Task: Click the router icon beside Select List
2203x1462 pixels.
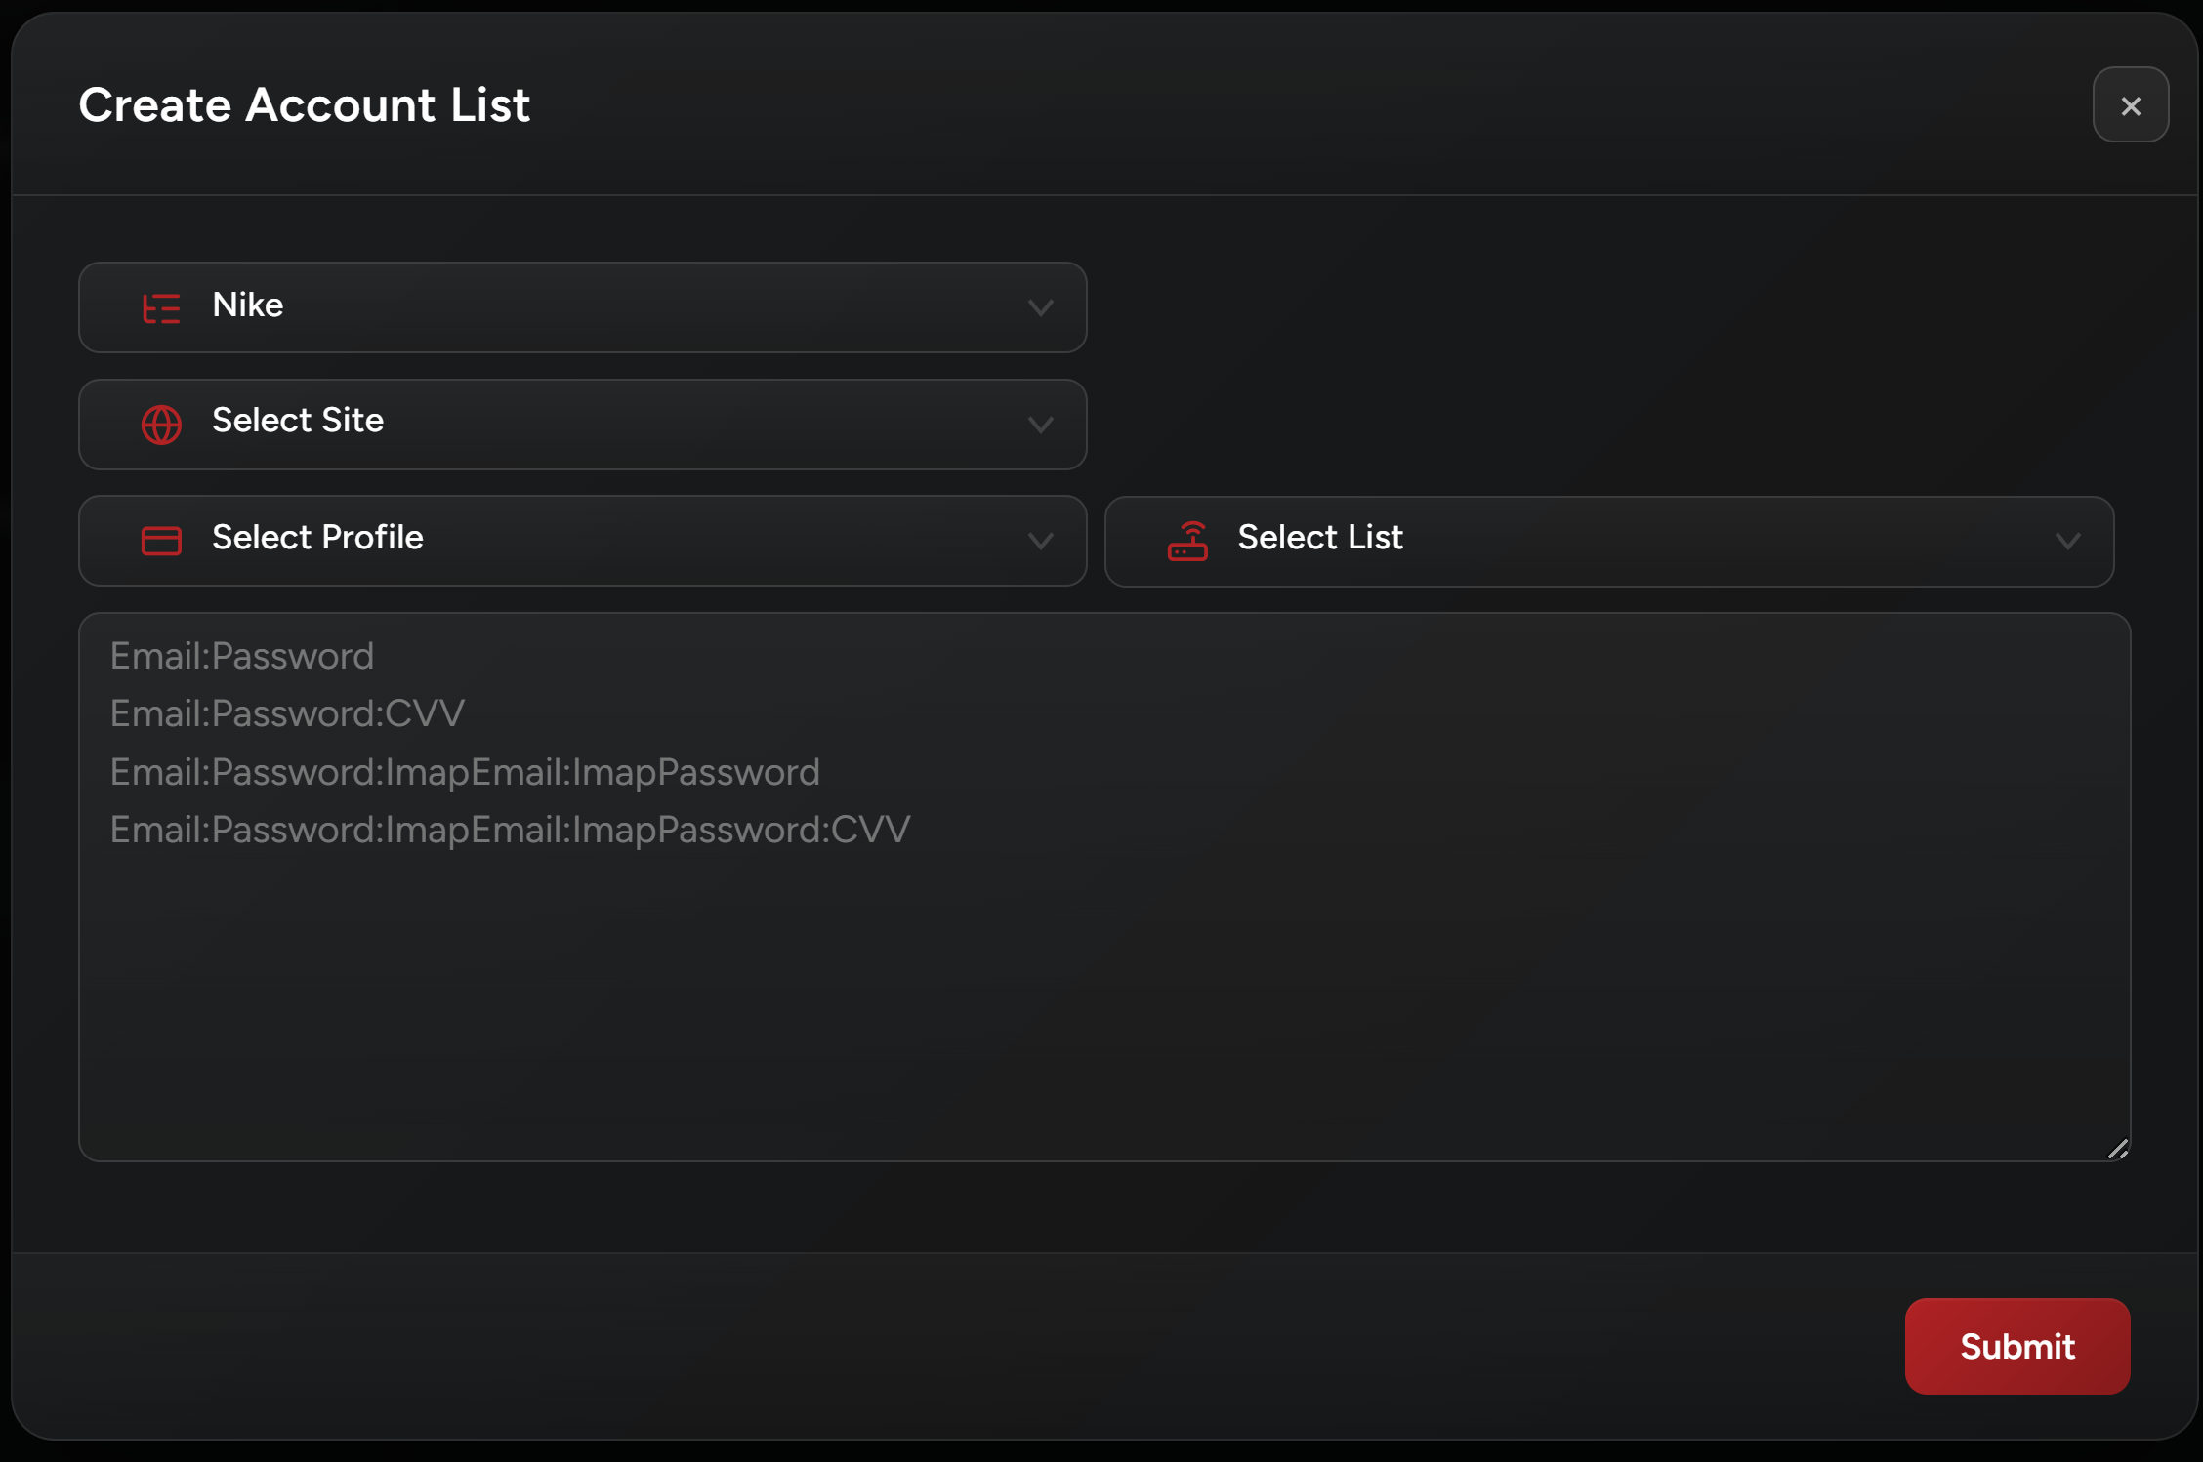Action: (1187, 541)
